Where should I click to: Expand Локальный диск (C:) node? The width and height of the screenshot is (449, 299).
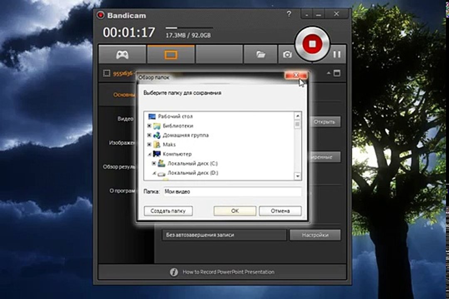click(x=154, y=163)
